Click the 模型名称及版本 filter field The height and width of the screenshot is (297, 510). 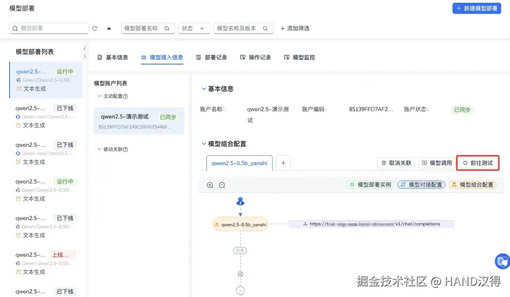click(243, 28)
